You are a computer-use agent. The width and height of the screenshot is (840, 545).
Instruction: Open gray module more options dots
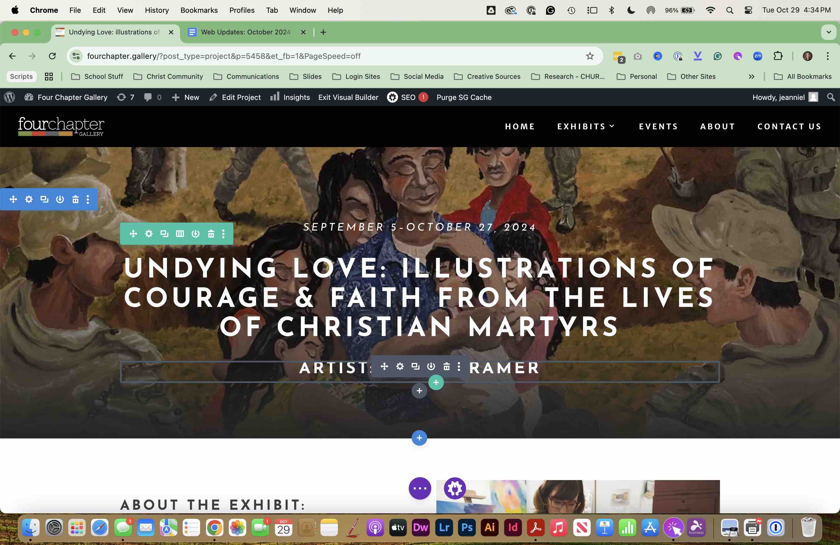click(459, 366)
